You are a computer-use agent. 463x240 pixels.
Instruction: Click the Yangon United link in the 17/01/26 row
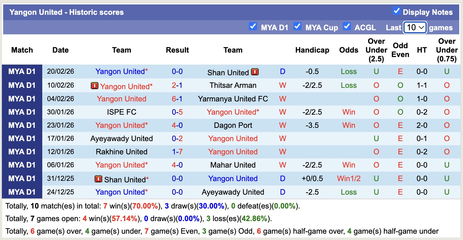[233, 138]
